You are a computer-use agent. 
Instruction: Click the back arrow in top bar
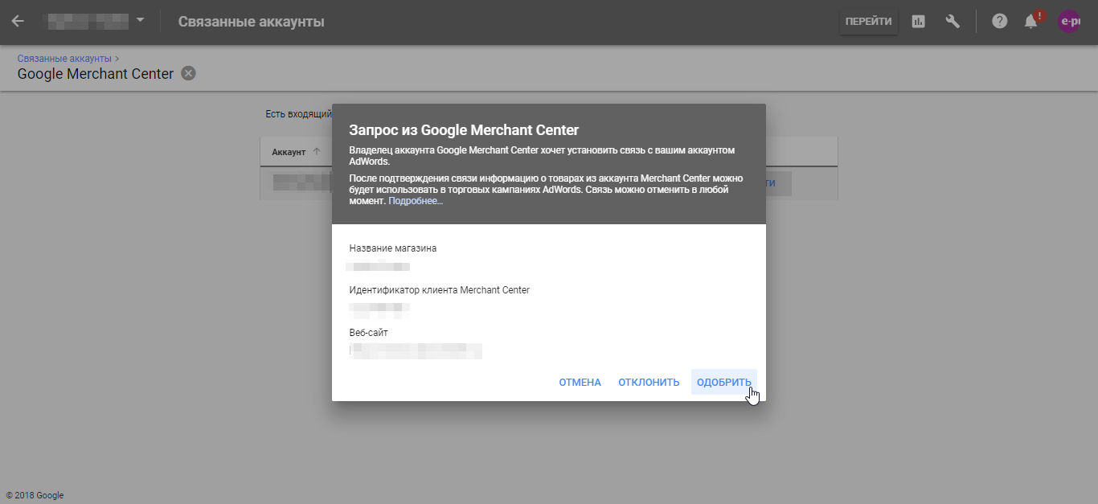pos(18,22)
